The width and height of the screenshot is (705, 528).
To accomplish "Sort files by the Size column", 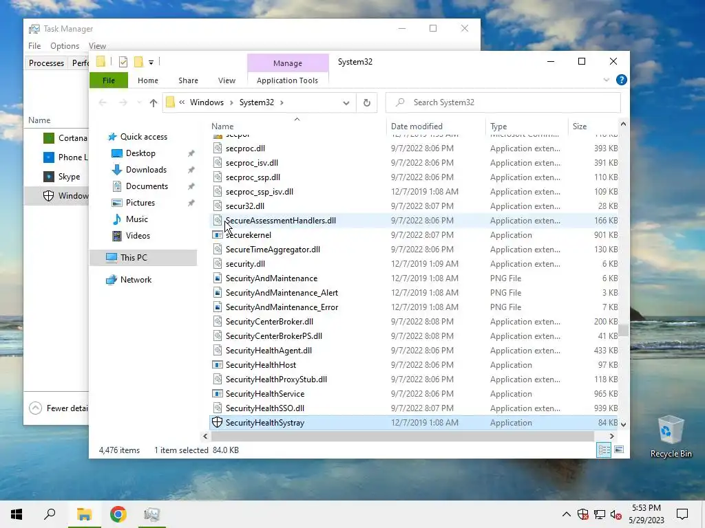I will (593, 126).
